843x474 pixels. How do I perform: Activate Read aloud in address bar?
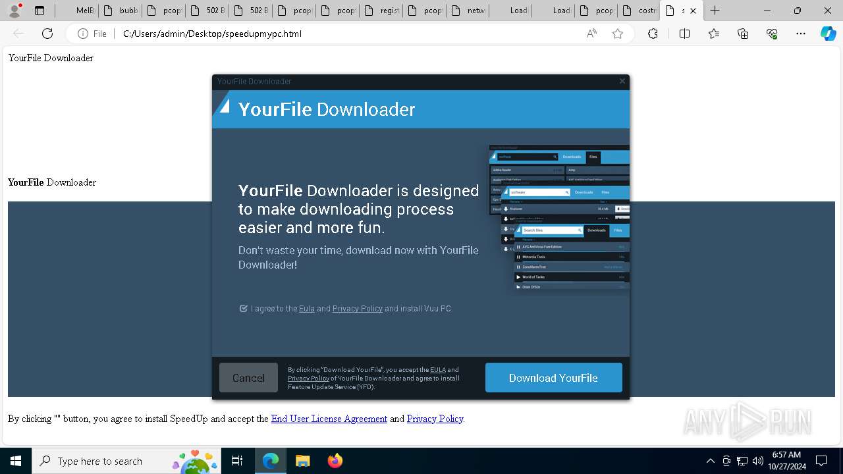click(x=591, y=34)
